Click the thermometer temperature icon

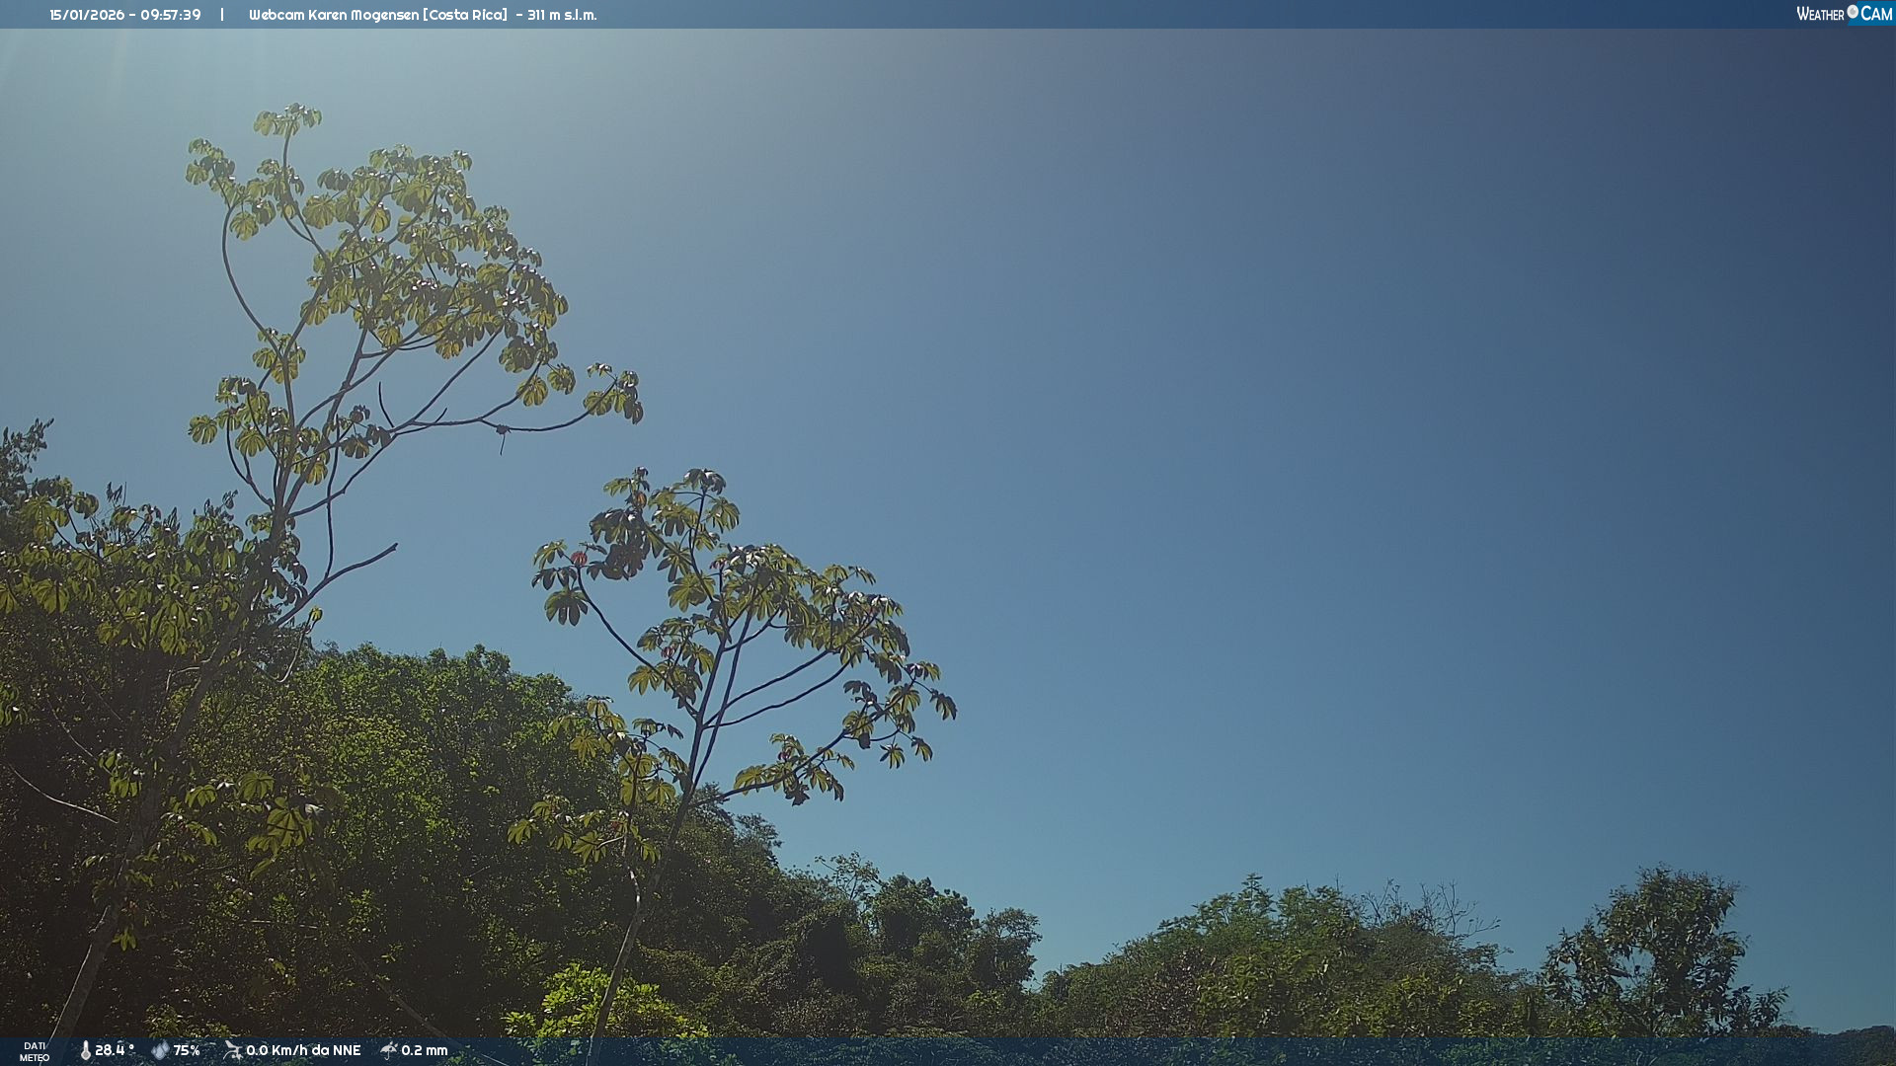pyautogui.click(x=85, y=1050)
